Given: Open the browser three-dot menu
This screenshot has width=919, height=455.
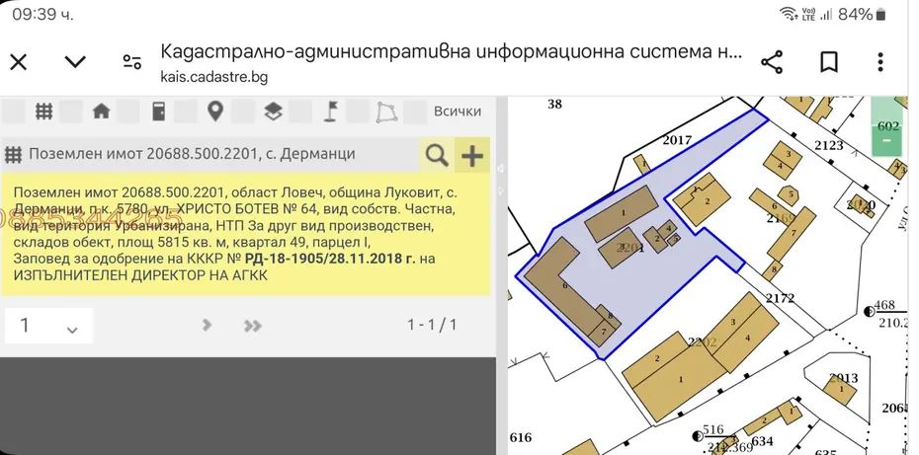Looking at the screenshot, I should pyautogui.click(x=880, y=61).
